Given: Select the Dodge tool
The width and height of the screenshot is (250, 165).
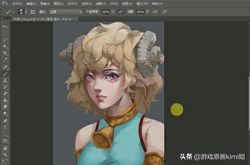Looking at the screenshot, I should click(5, 114).
